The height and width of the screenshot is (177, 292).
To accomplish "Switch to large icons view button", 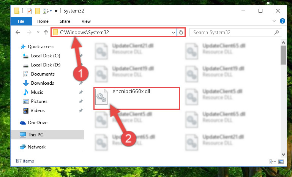I will point(281,161).
